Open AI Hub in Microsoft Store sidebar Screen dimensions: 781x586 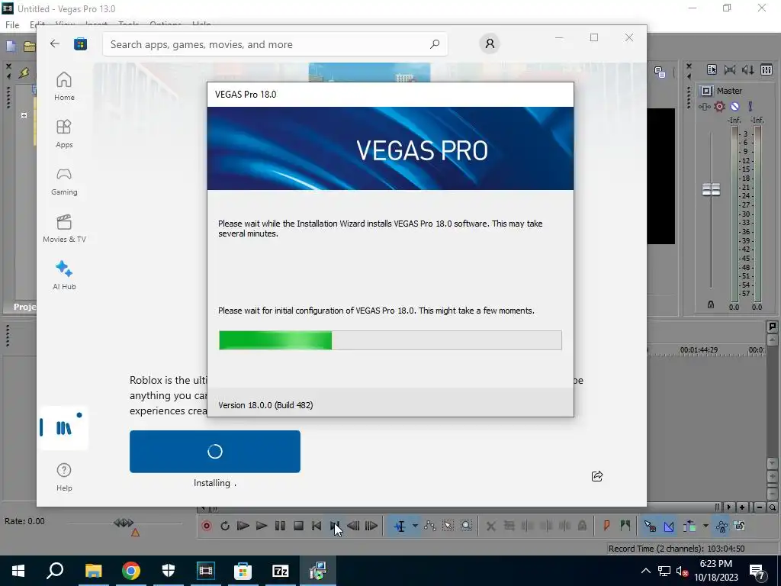64,275
